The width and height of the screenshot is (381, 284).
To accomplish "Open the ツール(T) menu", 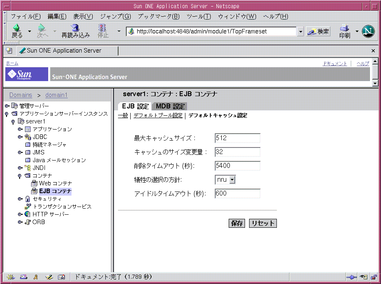I will coord(199,16).
